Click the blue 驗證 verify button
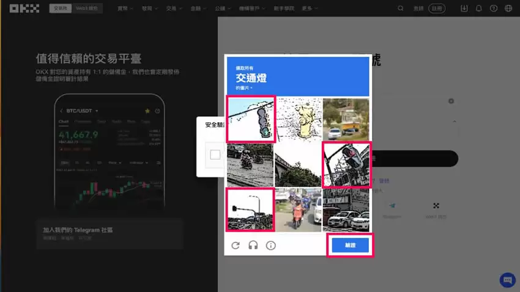 350,246
